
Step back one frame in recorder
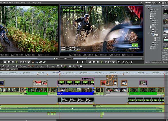click(x=98, y=62)
